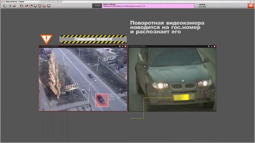Click the orange warning triangle icon
This screenshot has width=255, height=143.
[46, 39]
